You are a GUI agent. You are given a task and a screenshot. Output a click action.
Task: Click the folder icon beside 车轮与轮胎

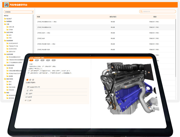pos(7,87)
